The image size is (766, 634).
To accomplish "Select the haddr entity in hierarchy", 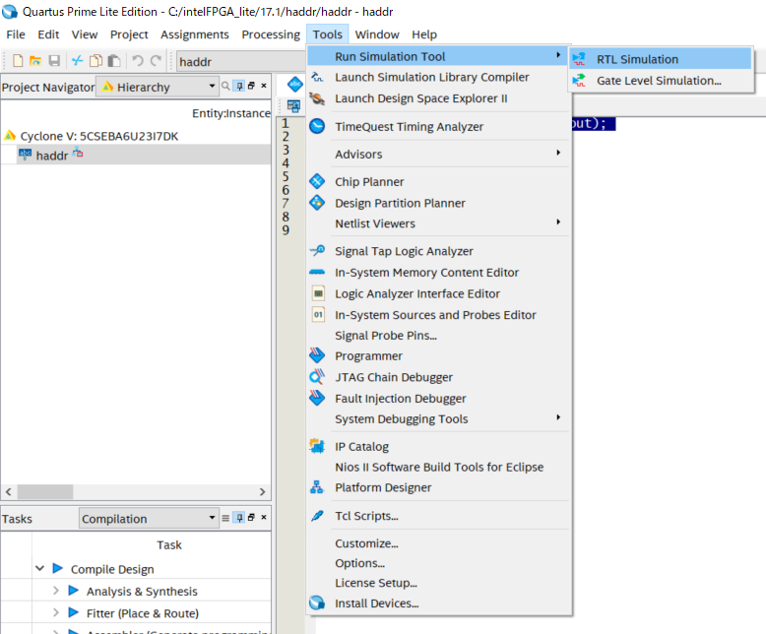I will pos(52,156).
